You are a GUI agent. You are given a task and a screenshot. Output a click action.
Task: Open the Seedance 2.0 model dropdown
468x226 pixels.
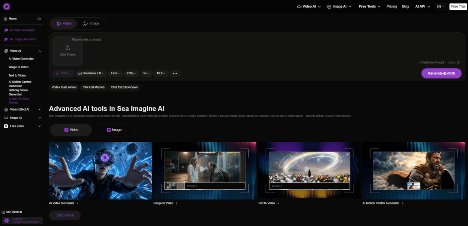[91, 73]
